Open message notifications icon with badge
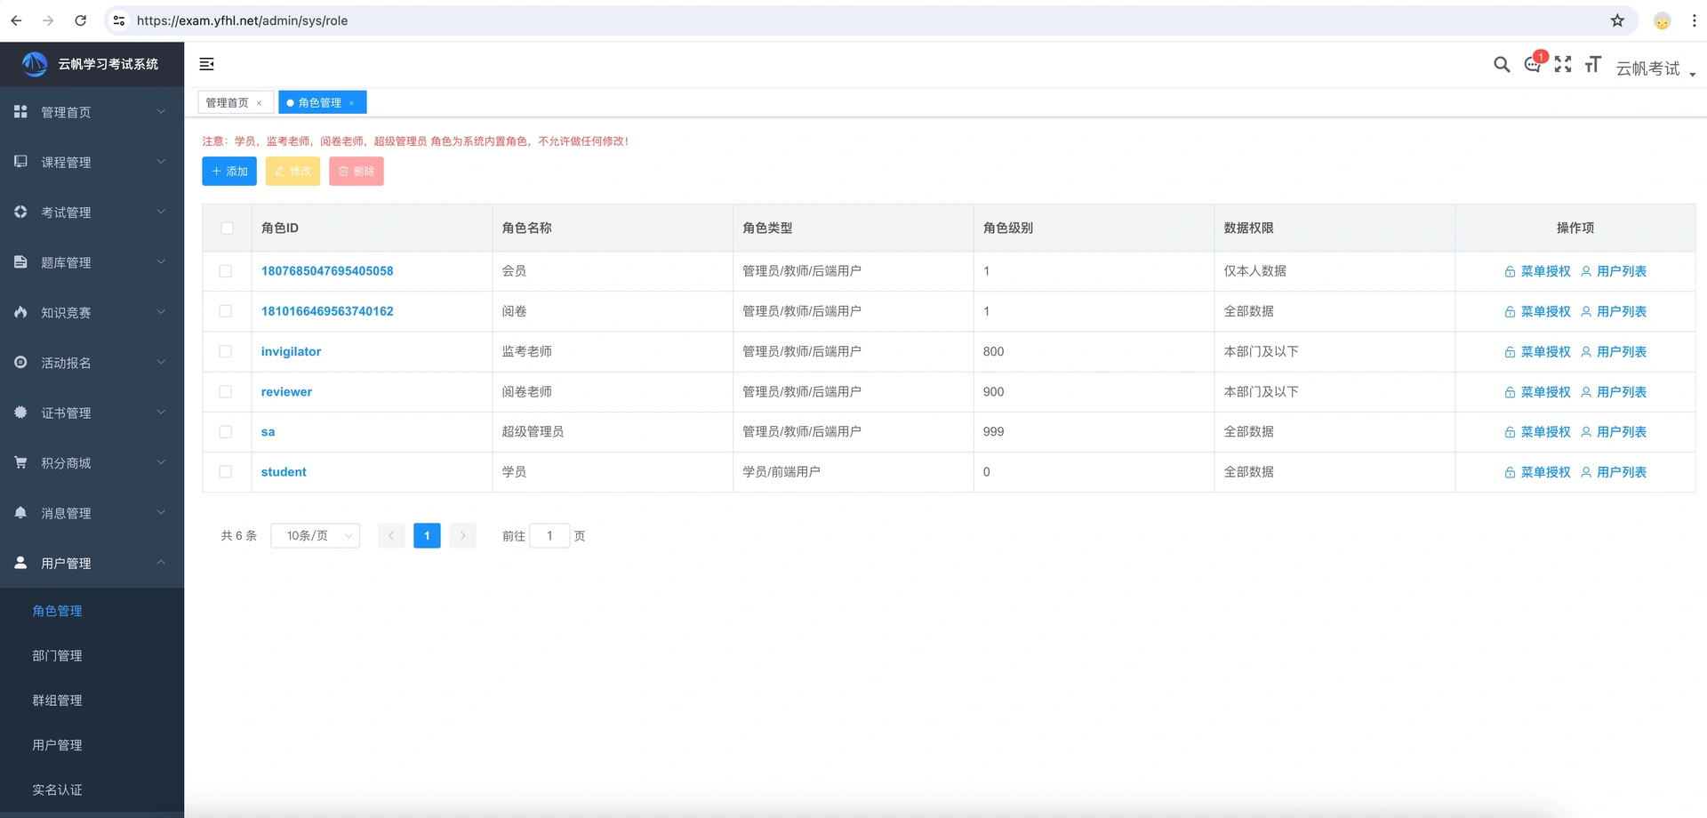Image resolution: width=1707 pixels, height=818 pixels. point(1534,63)
